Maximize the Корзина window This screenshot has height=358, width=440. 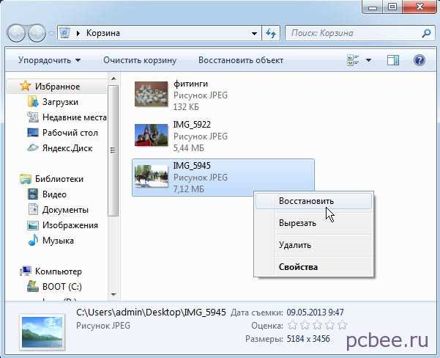coord(392,6)
